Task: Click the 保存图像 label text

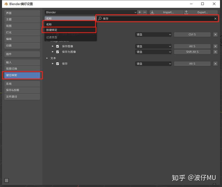Action: point(68,46)
